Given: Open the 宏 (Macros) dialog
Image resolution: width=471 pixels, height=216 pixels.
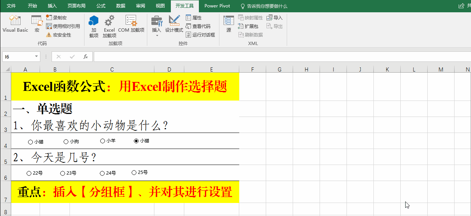Looking at the screenshot, I should pos(37,24).
